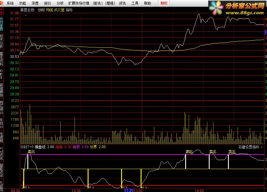267x192 pixels.
Task: Open the 分析 menu
Action: pos(60,3)
